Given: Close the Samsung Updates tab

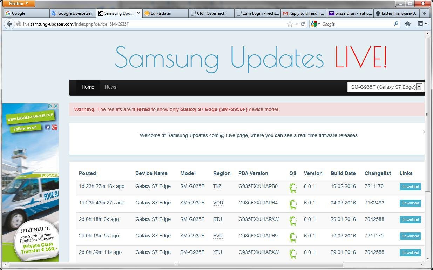Looking at the screenshot, I should [x=138, y=13].
